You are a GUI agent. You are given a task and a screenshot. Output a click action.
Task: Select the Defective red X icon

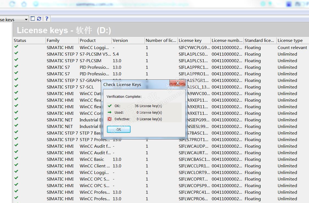pos(110,119)
